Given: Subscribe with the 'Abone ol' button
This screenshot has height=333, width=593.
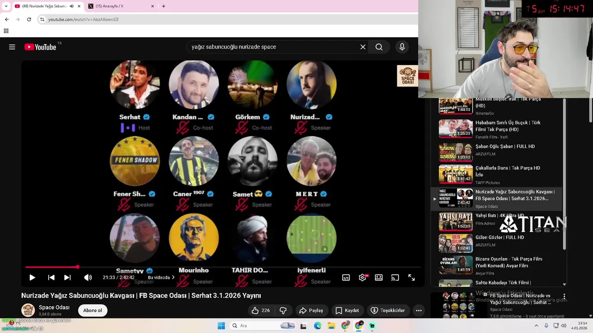Looking at the screenshot, I should click(x=93, y=310).
